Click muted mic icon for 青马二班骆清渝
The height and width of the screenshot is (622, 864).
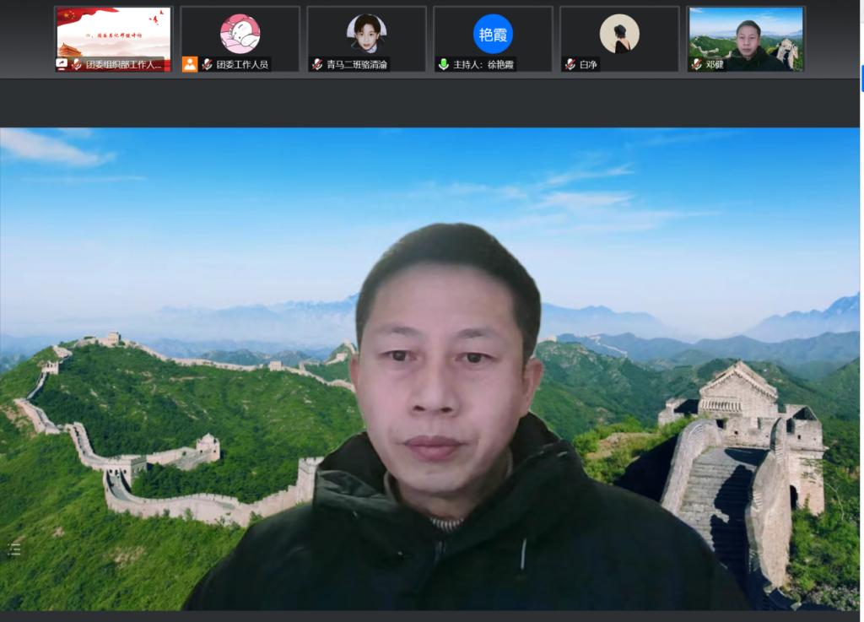(x=317, y=64)
